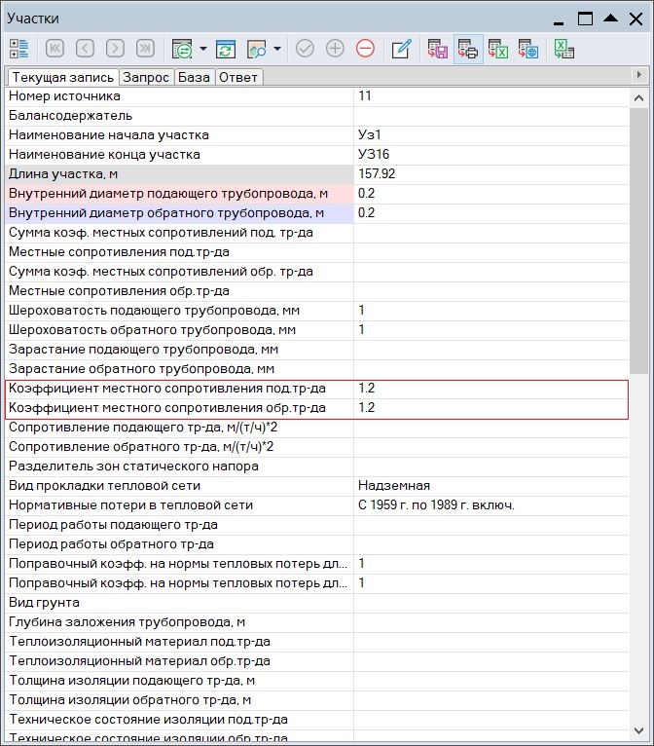The image size is (654, 746).
Task: Click the red delete record icon
Action: [x=365, y=48]
